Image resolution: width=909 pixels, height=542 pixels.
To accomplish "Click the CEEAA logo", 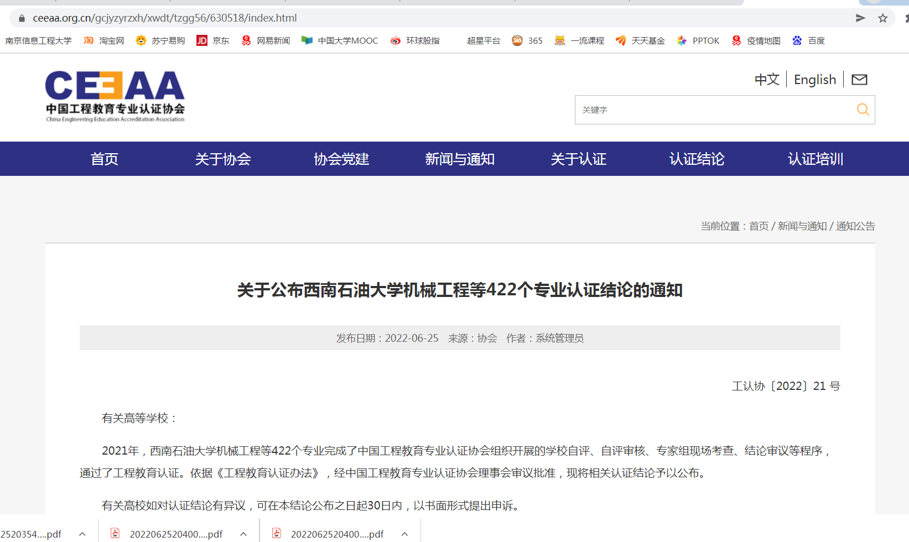I will click(x=115, y=96).
